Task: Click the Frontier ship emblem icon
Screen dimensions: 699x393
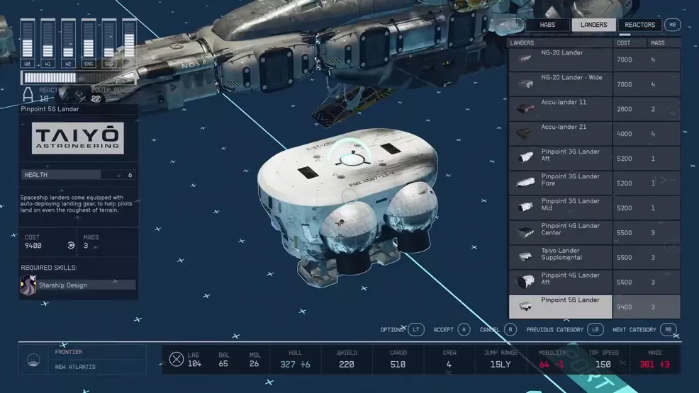Action: [33, 360]
